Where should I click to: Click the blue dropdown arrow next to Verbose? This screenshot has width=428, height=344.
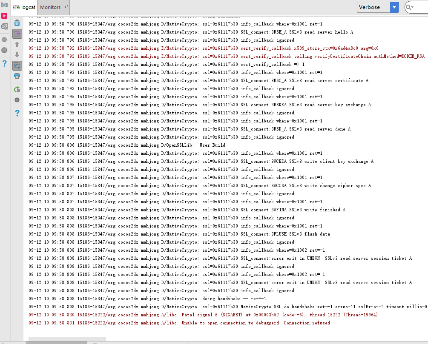point(394,7)
